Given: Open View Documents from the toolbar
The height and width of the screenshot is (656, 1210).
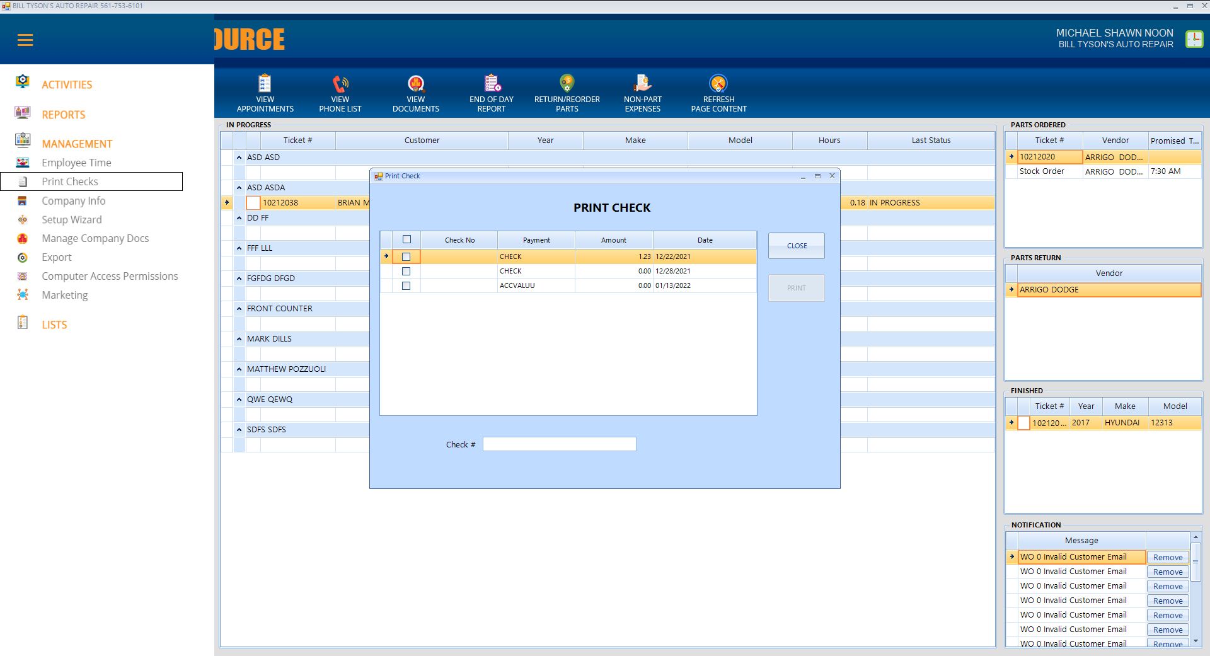Looking at the screenshot, I should (416, 84).
